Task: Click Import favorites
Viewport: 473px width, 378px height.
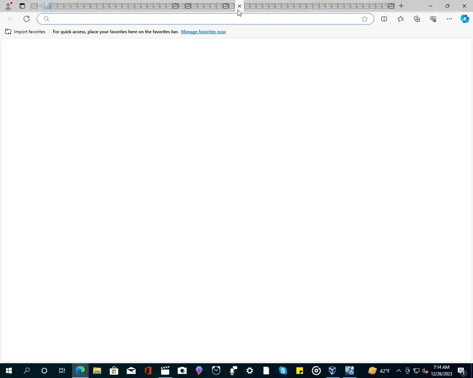Action: [25, 32]
